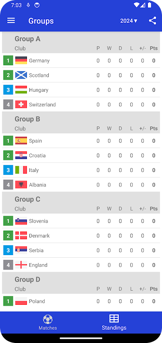Open the Hungary team row
This screenshot has height=343, width=162.
point(81,90)
